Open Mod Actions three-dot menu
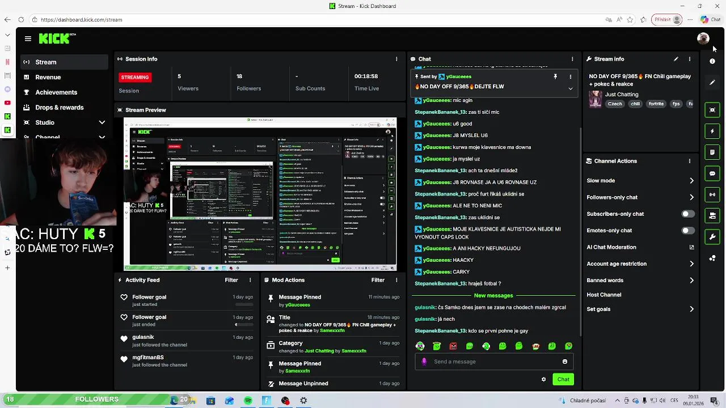 click(x=396, y=280)
